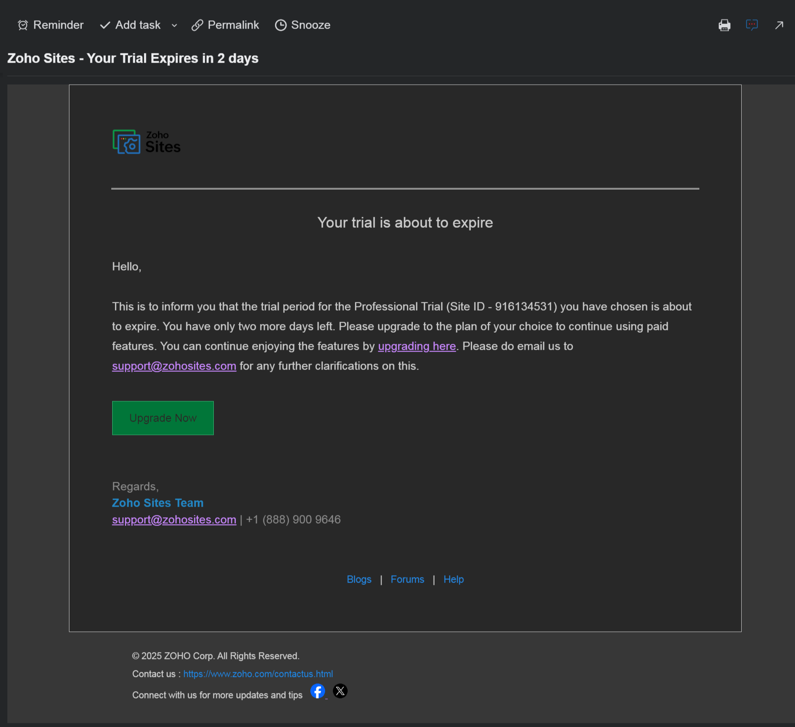Click the Snooze clock icon
The width and height of the screenshot is (795, 727).
[x=280, y=25]
